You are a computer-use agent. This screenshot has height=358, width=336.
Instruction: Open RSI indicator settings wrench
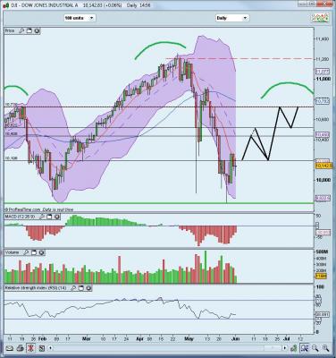[x=73, y=288]
